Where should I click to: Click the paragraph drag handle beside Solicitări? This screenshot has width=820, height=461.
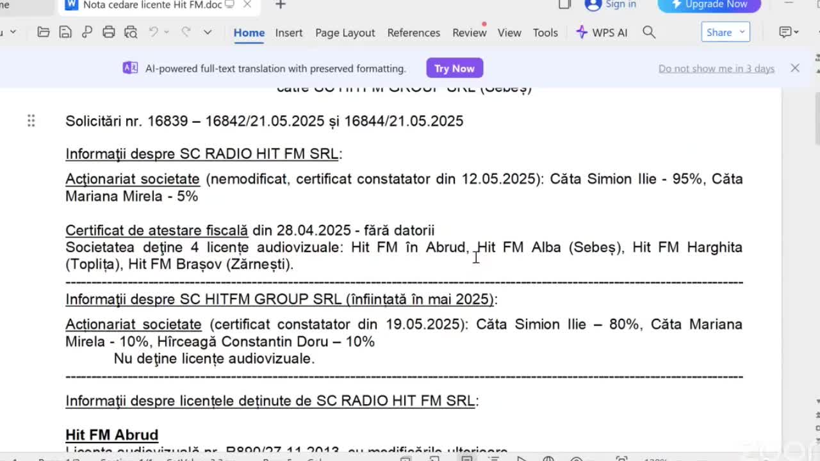tap(31, 120)
